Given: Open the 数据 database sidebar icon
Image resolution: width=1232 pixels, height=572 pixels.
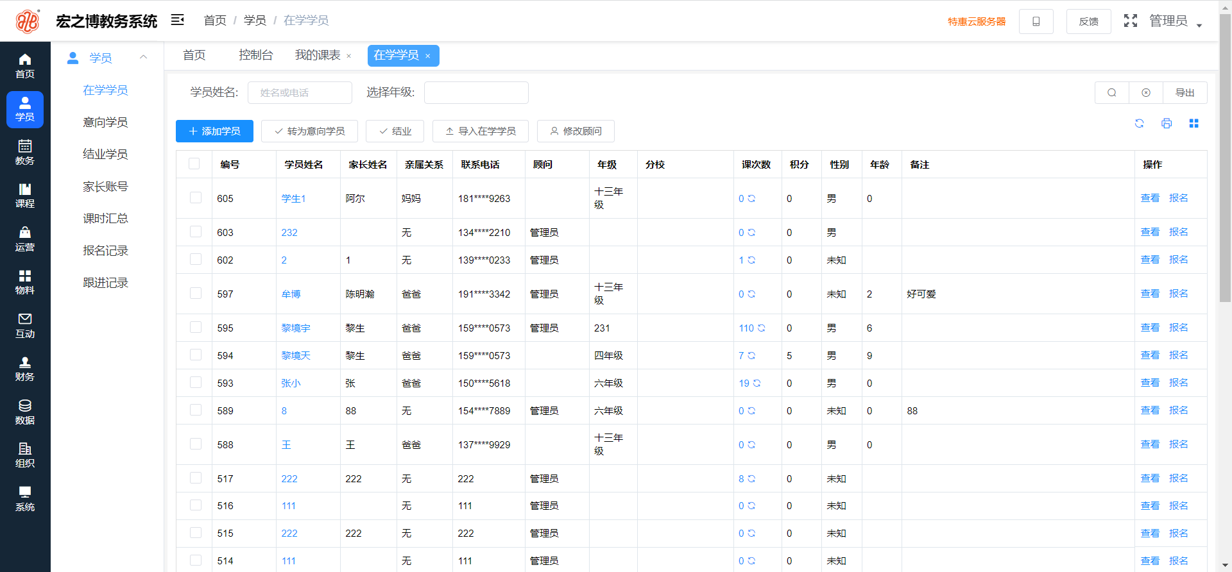Looking at the screenshot, I should 25,412.
